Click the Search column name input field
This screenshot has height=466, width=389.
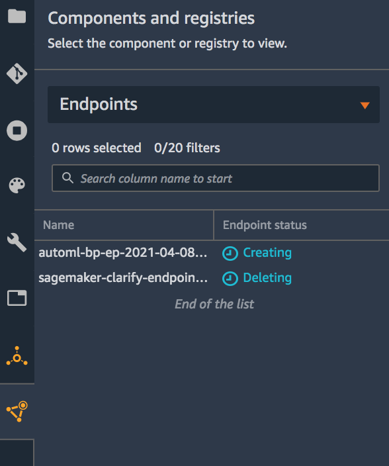tap(216, 178)
